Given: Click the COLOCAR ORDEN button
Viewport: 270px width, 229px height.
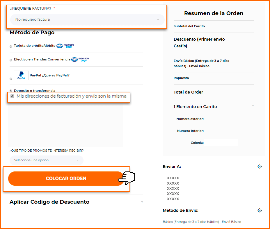Looking at the screenshot, I should pyautogui.click(x=66, y=178).
